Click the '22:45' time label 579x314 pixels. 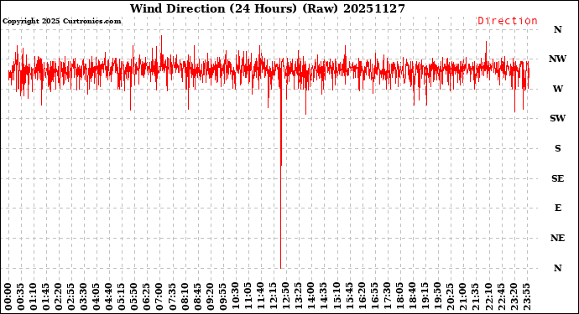point(501,297)
